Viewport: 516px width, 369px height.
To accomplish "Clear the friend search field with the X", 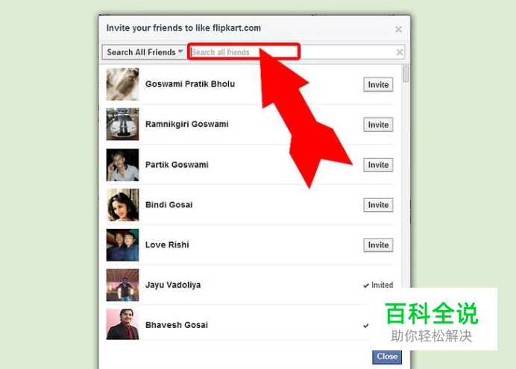I will [399, 52].
